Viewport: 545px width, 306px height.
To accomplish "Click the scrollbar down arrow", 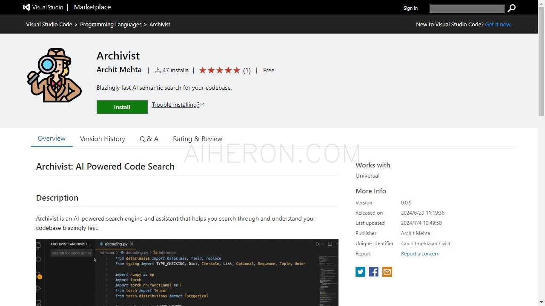I will [541, 303].
